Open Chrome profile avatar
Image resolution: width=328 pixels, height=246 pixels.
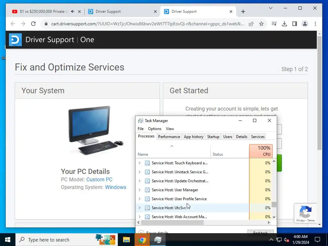coord(305,24)
